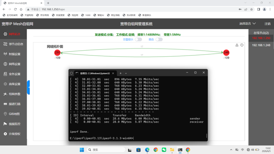Click the share page icon
The height and width of the screenshot is (154, 274).
246,9
